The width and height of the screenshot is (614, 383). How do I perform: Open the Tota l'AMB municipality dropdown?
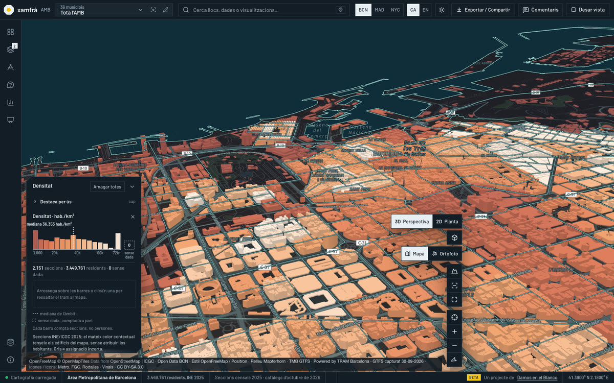tap(101, 10)
